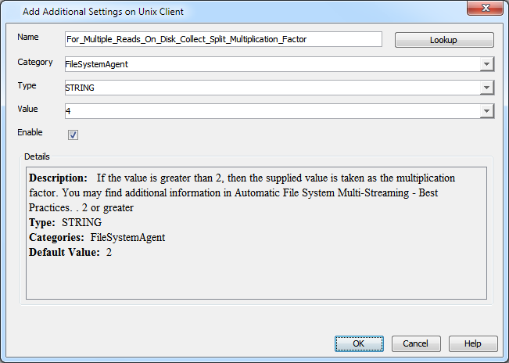
Task: Confirm with the OK button
Action: point(359,343)
